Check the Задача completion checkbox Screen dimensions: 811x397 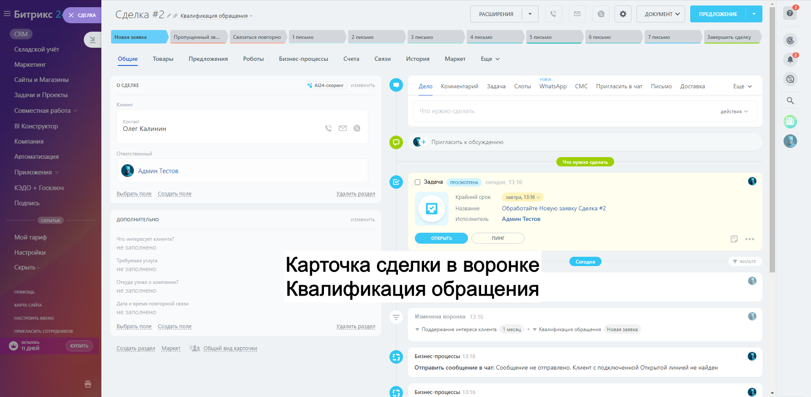[417, 182]
